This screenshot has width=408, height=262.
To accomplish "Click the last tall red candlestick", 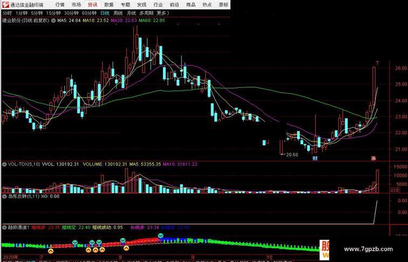I will [x=374, y=86].
